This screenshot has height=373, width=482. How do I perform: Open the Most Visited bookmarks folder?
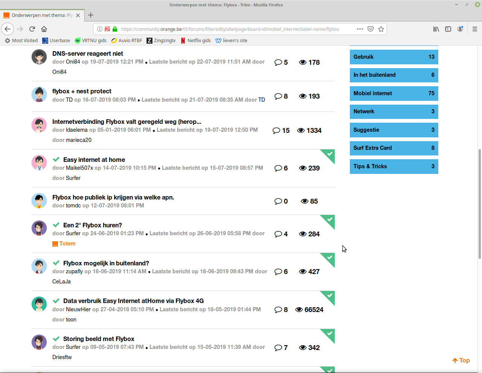click(21, 41)
